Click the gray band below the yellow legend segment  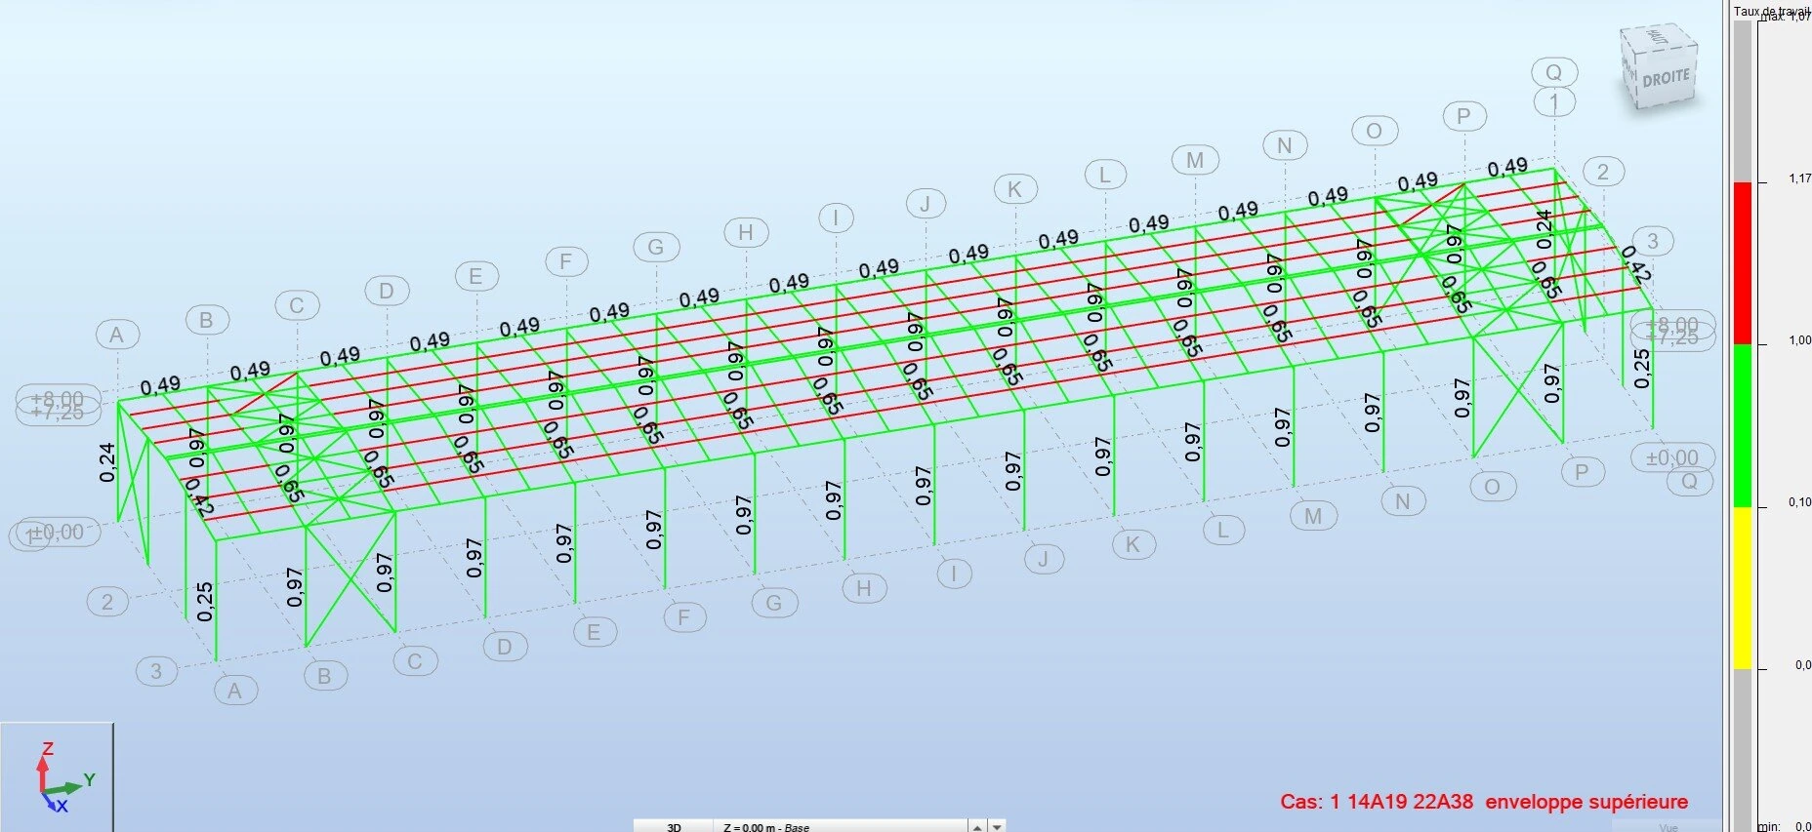[x=1743, y=749]
